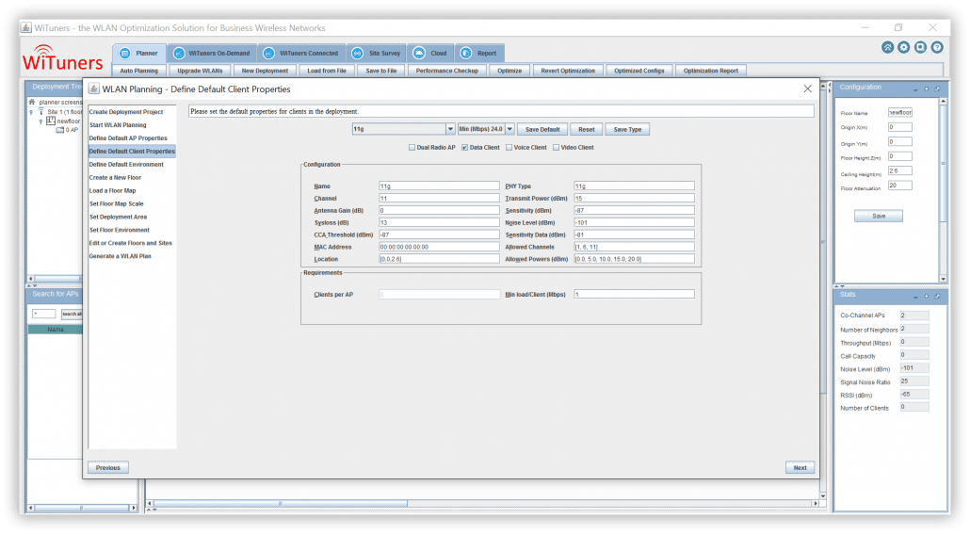Screen dimensions: 970x534
Task: Detach the Stats panel
Action: pos(937,297)
